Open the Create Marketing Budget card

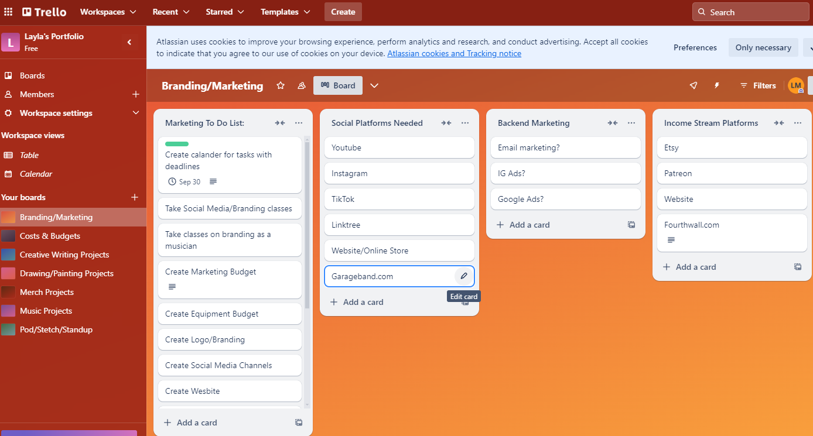click(x=230, y=279)
